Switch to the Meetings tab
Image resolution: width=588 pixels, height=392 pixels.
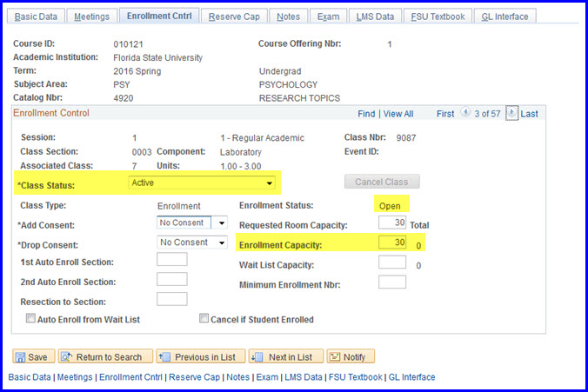pyautogui.click(x=92, y=17)
